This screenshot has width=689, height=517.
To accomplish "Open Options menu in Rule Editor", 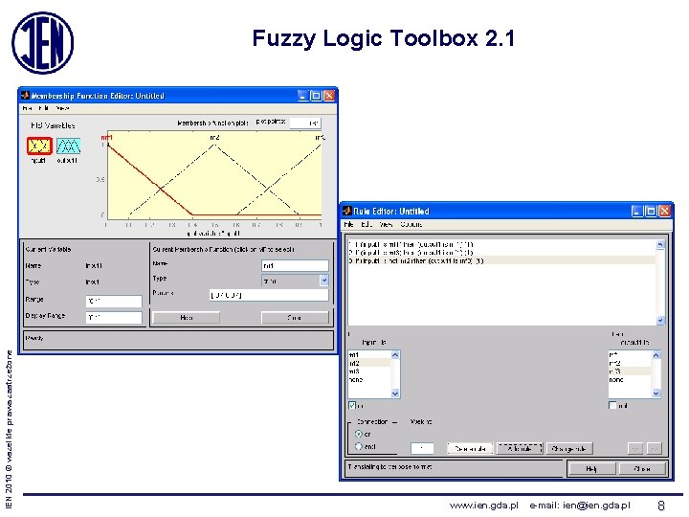I will coord(411,224).
